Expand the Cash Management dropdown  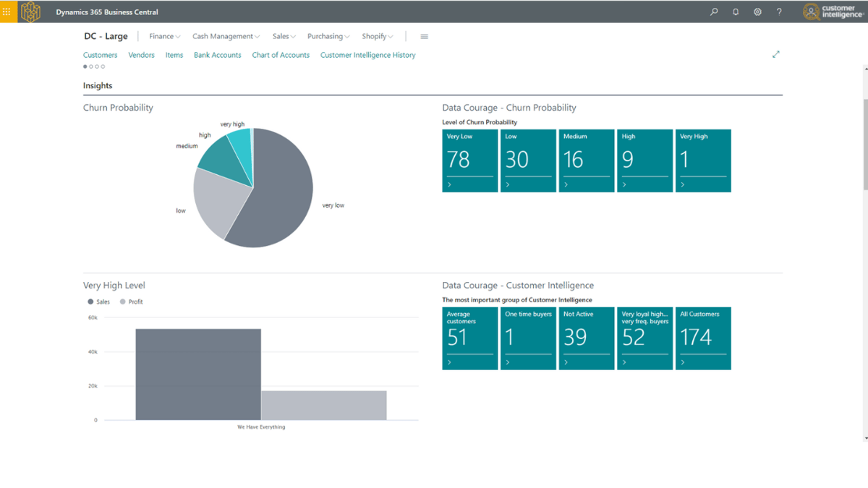(226, 36)
